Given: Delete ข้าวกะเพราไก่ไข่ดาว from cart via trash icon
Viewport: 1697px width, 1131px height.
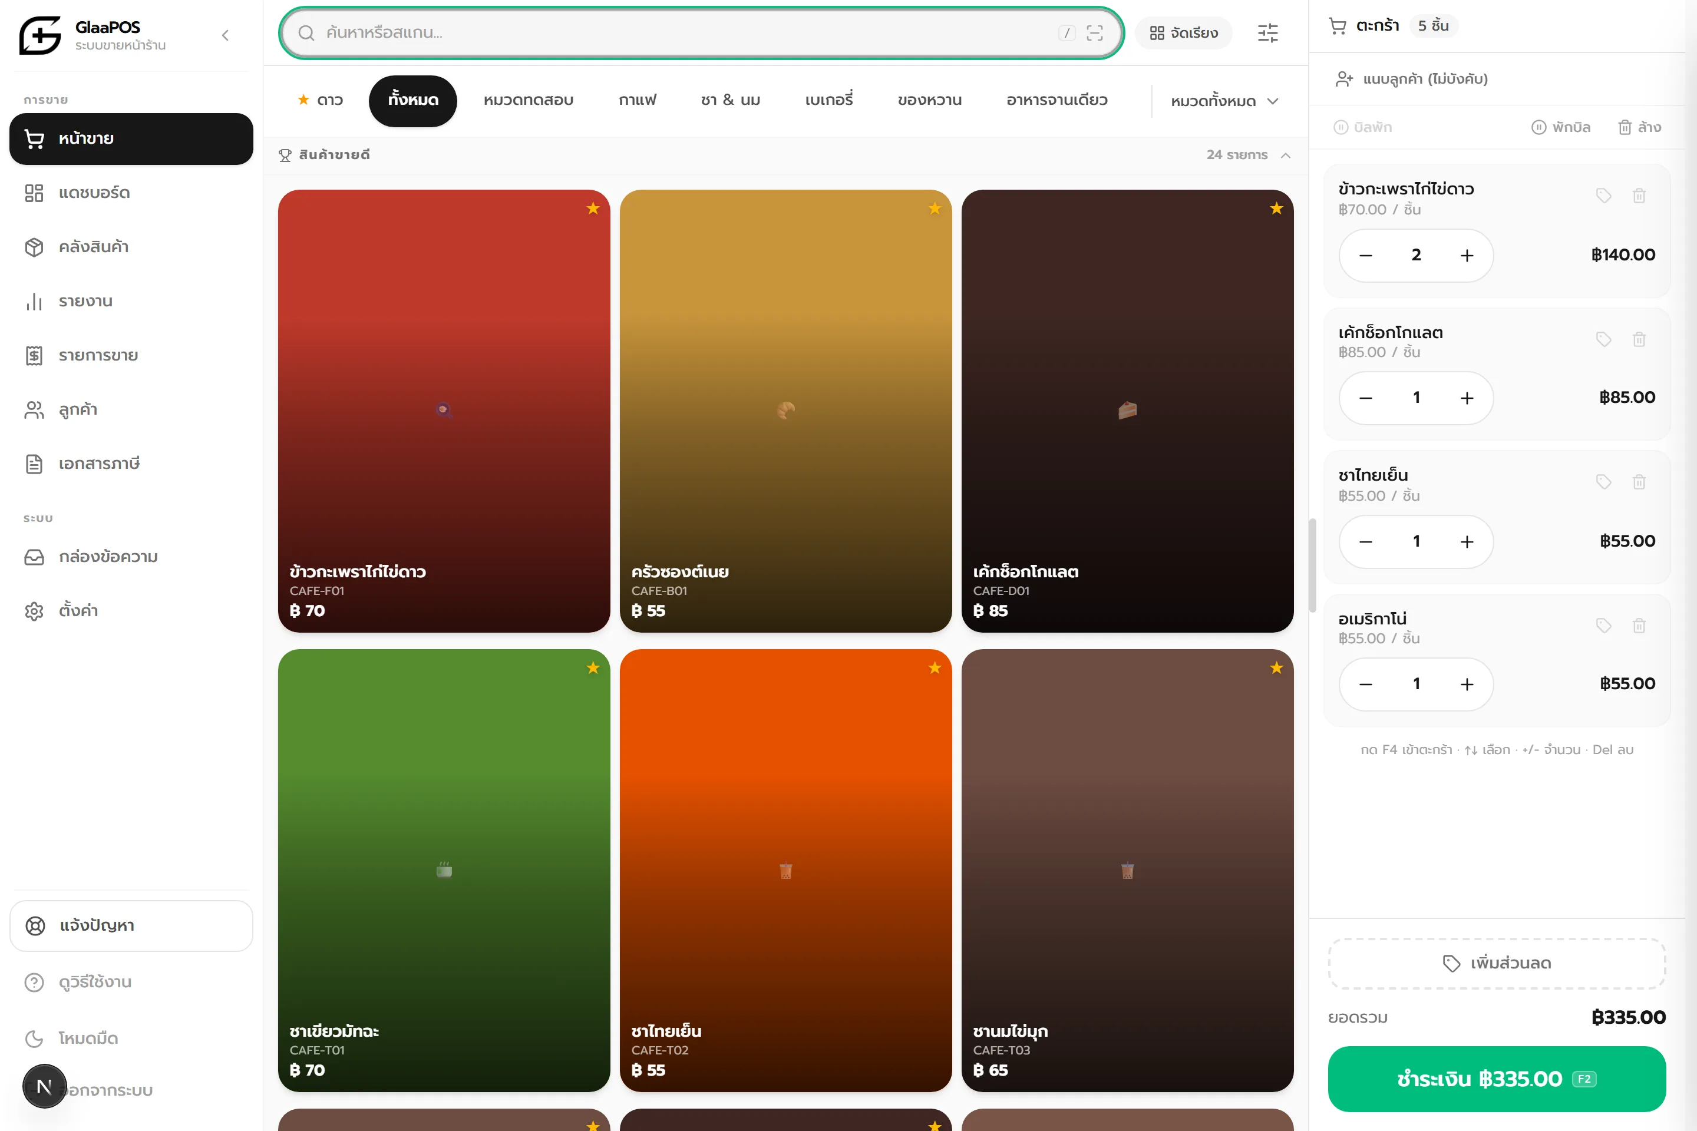Looking at the screenshot, I should [x=1639, y=196].
